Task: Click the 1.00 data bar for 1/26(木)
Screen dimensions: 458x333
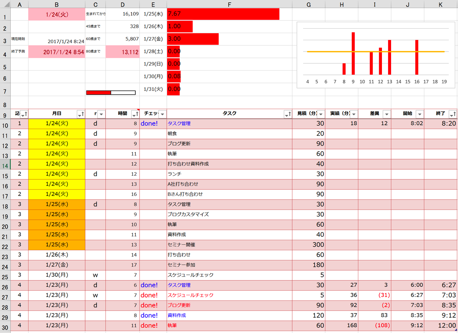Action: click(180, 26)
